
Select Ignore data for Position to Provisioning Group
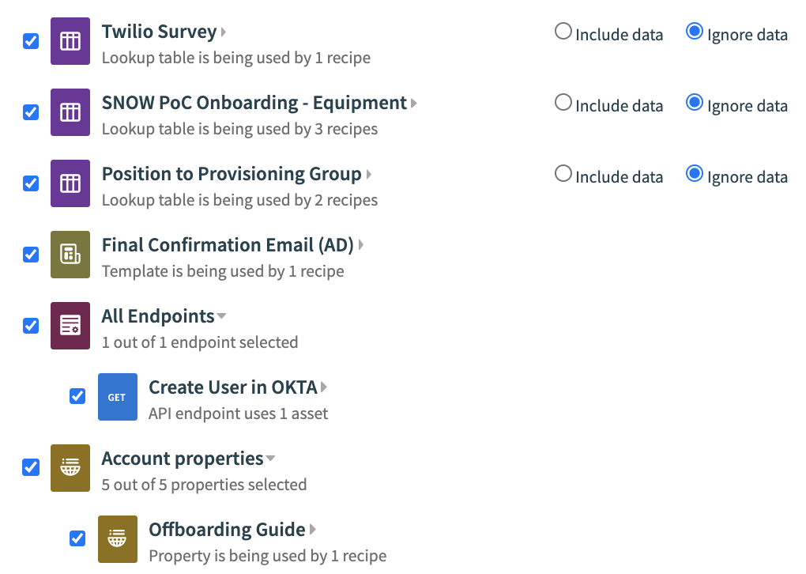coord(695,175)
